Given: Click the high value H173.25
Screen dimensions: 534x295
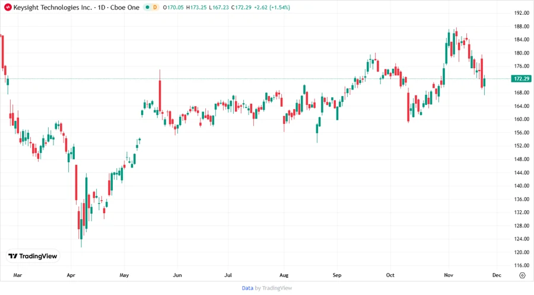Looking at the screenshot, I should [196, 7].
